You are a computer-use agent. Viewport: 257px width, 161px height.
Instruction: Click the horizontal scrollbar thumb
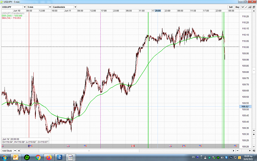89,151
